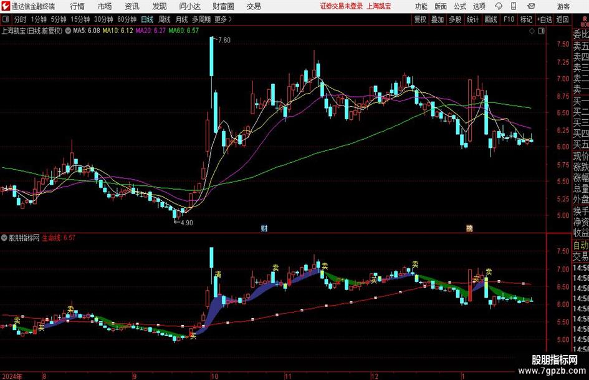Open the 行情 menu
This screenshot has width=589, height=380.
(x=77, y=6)
